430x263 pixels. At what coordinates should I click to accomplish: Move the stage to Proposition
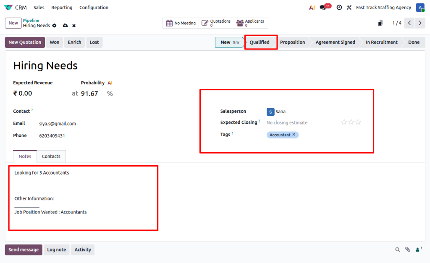[292, 42]
